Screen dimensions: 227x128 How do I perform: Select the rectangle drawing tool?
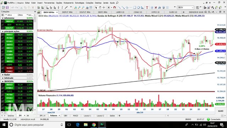click(x=135, y=7)
